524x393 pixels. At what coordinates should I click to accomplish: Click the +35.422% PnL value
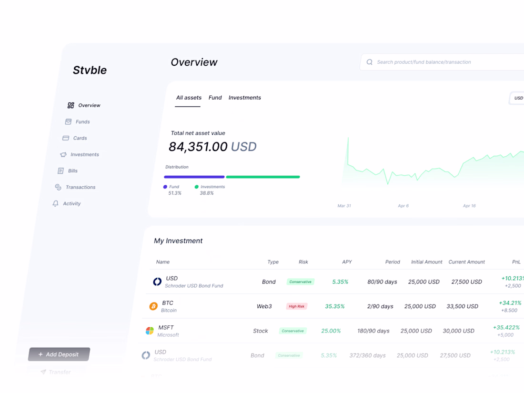pyautogui.click(x=506, y=328)
